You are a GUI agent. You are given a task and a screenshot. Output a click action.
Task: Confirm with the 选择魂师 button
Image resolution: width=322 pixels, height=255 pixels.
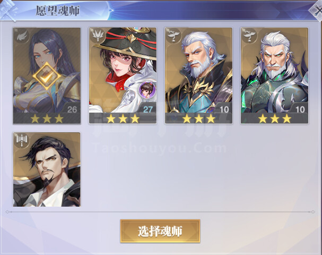tap(160, 231)
